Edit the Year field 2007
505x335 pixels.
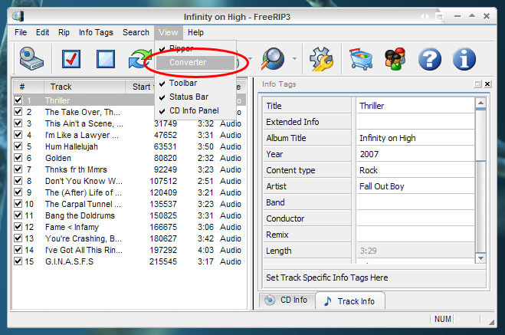415,154
